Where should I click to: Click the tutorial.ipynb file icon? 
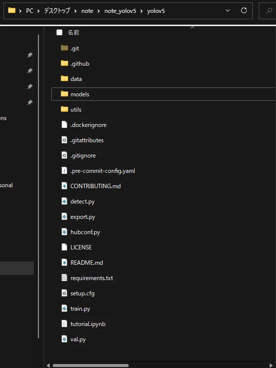[x=65, y=324]
